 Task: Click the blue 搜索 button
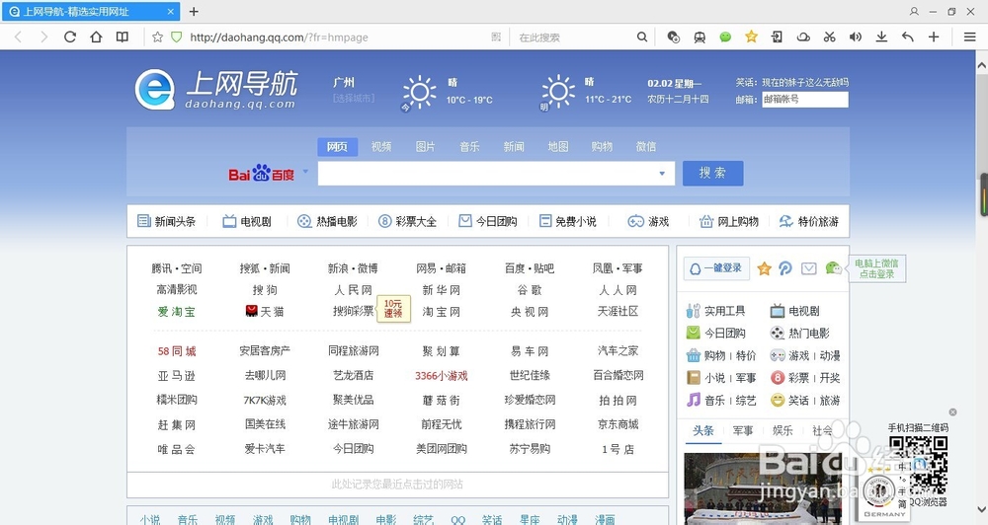[x=712, y=173]
